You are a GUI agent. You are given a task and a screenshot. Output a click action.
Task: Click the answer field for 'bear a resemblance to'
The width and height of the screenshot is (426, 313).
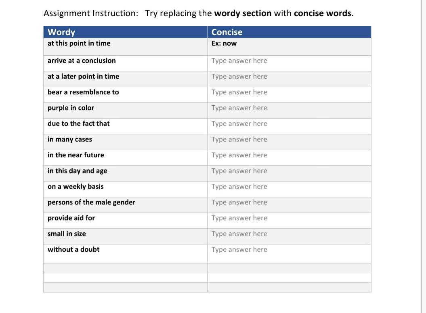coord(289,95)
